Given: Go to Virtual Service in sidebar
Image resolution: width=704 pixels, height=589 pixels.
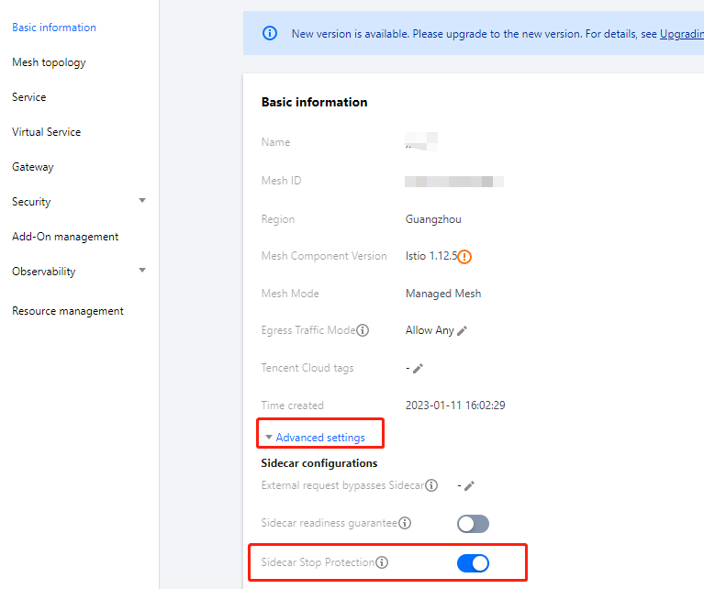Looking at the screenshot, I should pyautogui.click(x=46, y=132).
